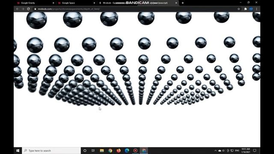
Task: Open Cortana circle icon
Action: [85, 151]
